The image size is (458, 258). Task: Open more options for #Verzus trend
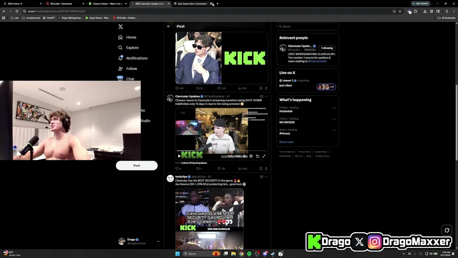[334, 130]
